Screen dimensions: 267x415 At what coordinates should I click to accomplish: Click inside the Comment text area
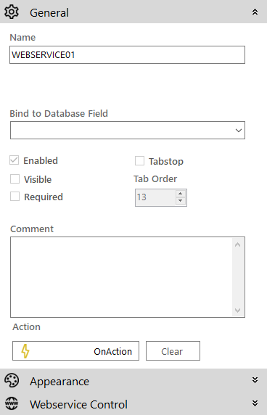click(x=121, y=277)
